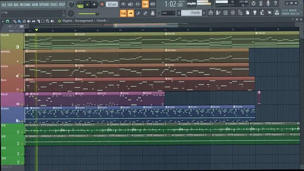Screen dimensions: 304x171
Task: Mute the Chords track green light
Action: click(21, 47)
